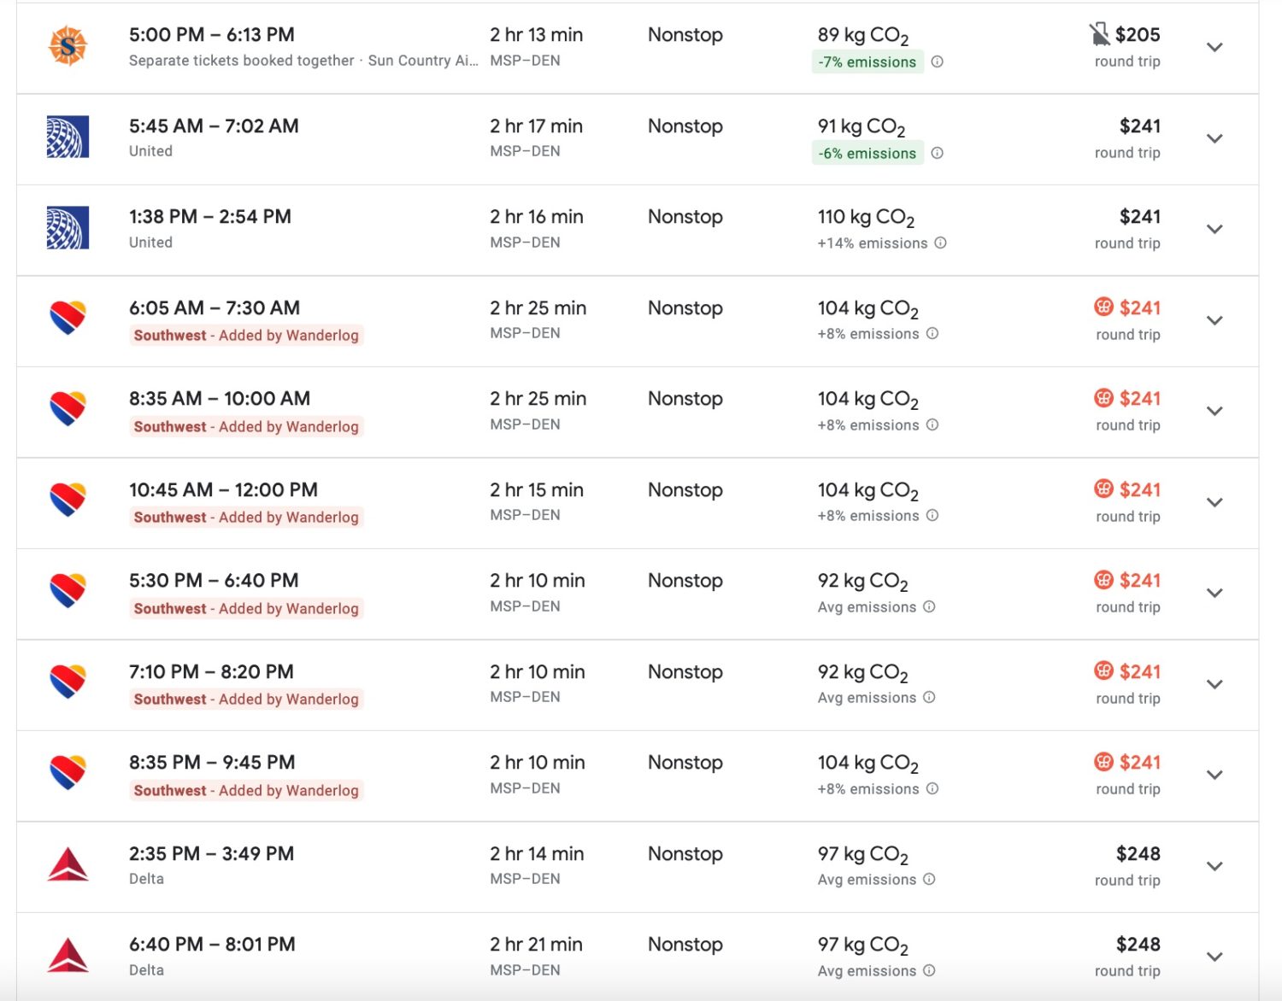Screen dimensions: 1282x1001
Task: Click the no-carry-on baggage icon beside $205
Action: [1098, 34]
